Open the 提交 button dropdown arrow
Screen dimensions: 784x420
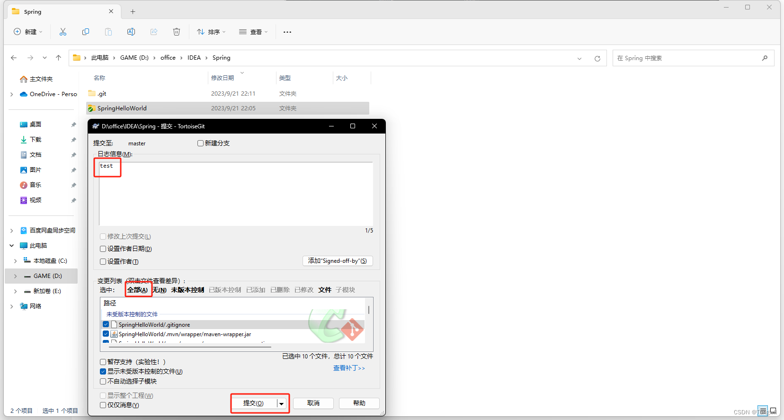coord(281,403)
